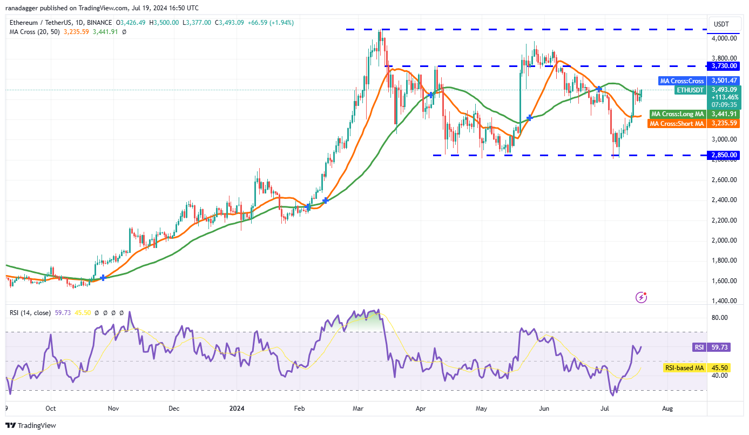Click the Aug label on time axis
This screenshot has width=749, height=435.
667,409
